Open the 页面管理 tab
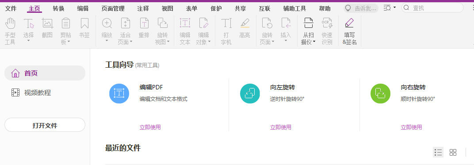The height and width of the screenshot is (165, 474). (x=113, y=9)
